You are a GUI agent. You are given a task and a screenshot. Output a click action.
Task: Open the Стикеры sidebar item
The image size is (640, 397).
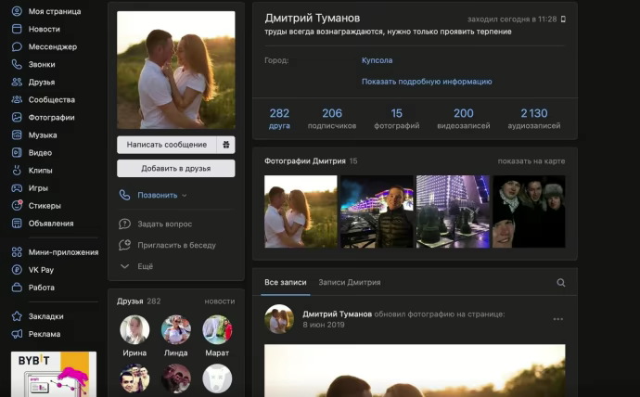pyautogui.click(x=44, y=206)
